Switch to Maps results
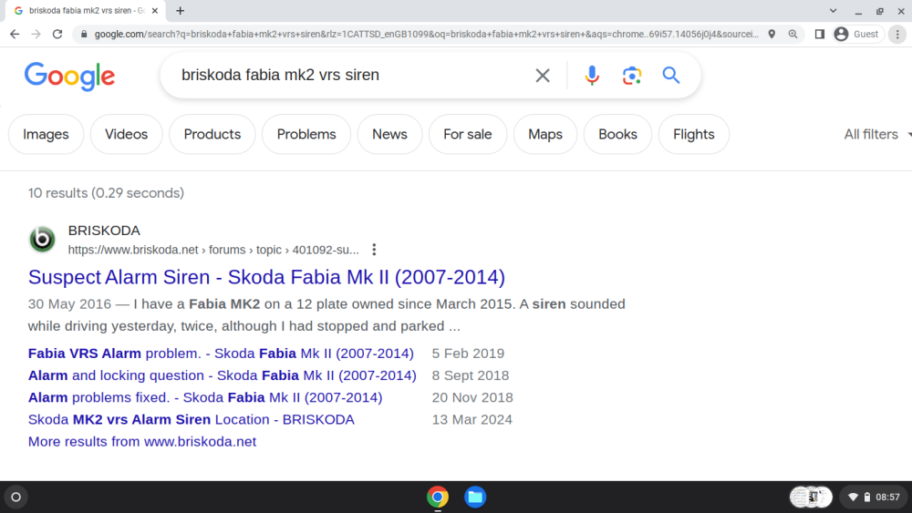 coord(545,134)
